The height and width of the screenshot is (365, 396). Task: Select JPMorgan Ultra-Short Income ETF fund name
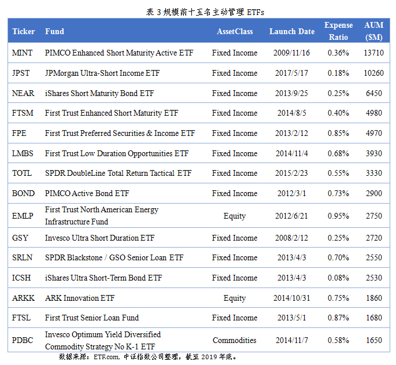click(x=102, y=73)
